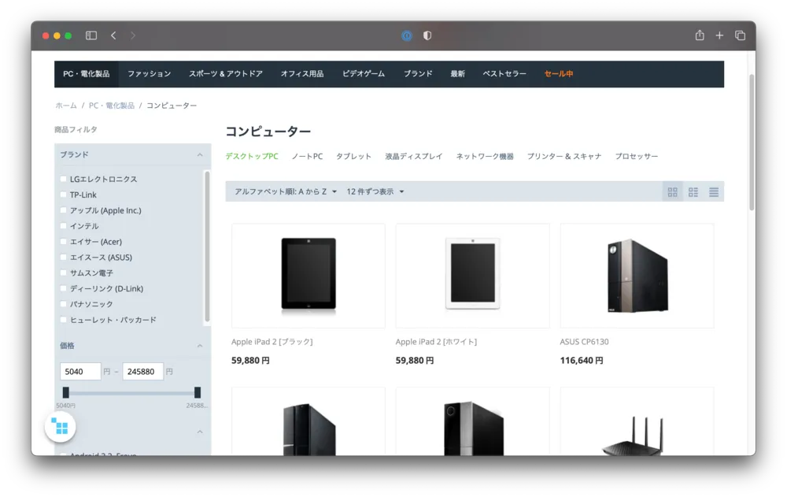Click the browser forward arrow

coord(132,35)
